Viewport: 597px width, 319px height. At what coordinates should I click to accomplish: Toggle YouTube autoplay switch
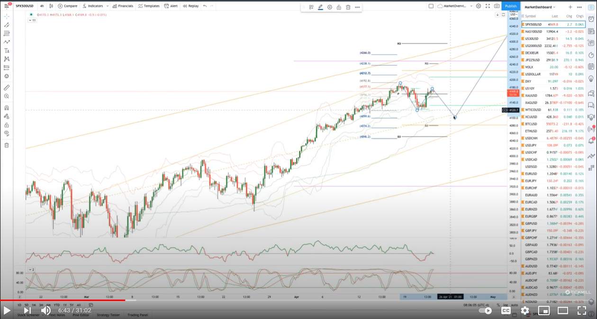point(485,310)
